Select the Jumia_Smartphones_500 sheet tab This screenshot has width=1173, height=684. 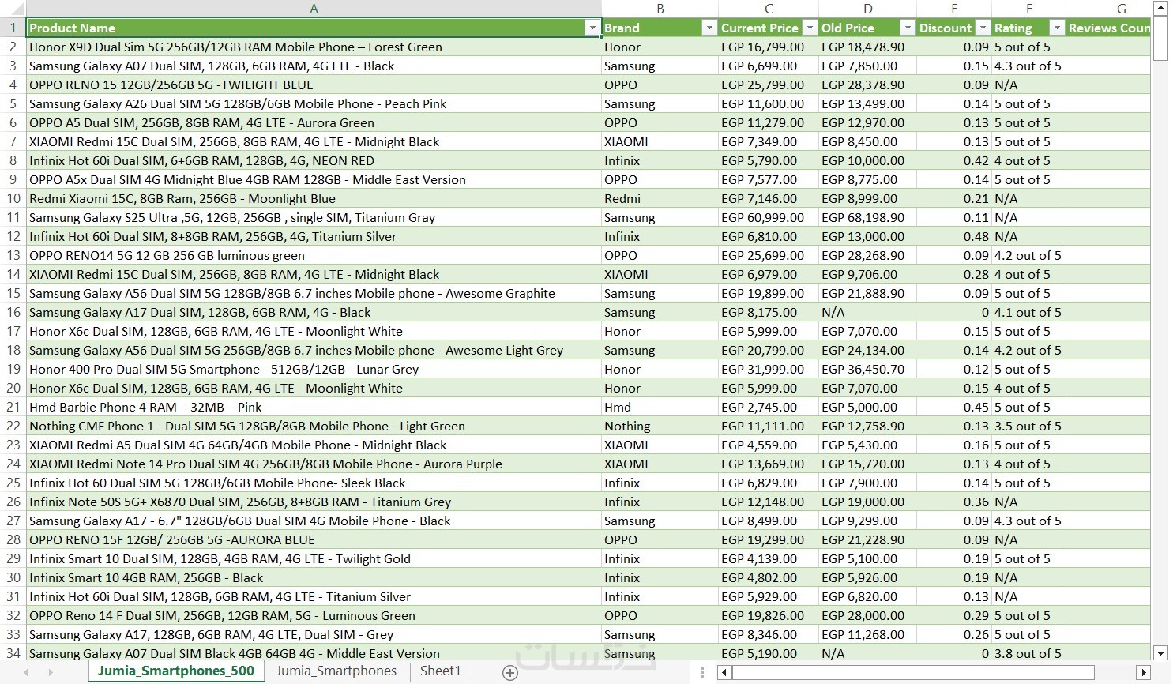(x=176, y=671)
